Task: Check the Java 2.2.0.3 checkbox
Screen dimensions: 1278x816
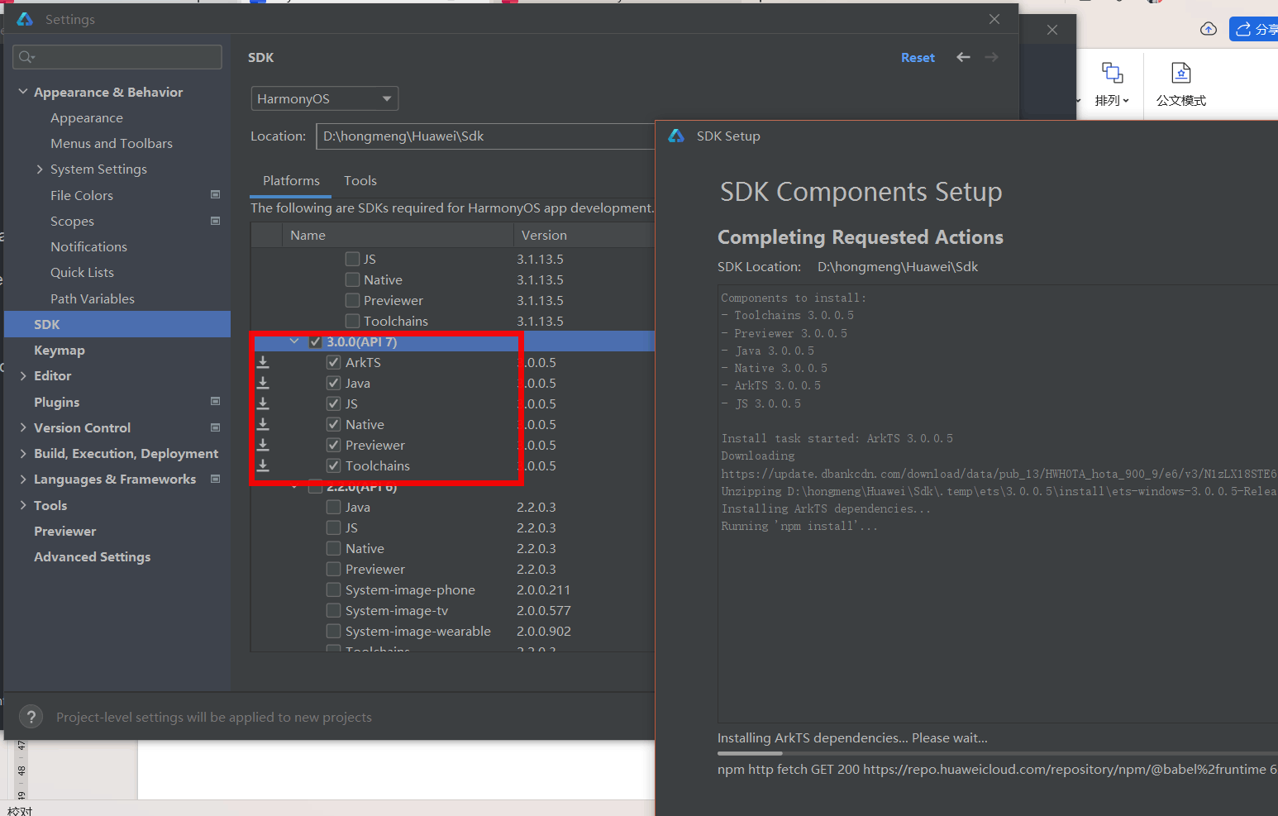Action: click(x=334, y=507)
